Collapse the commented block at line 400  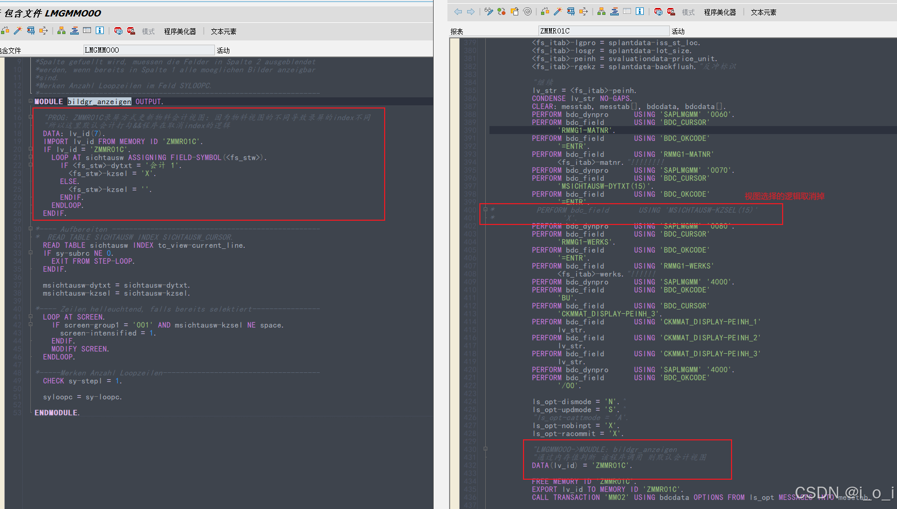(485, 210)
